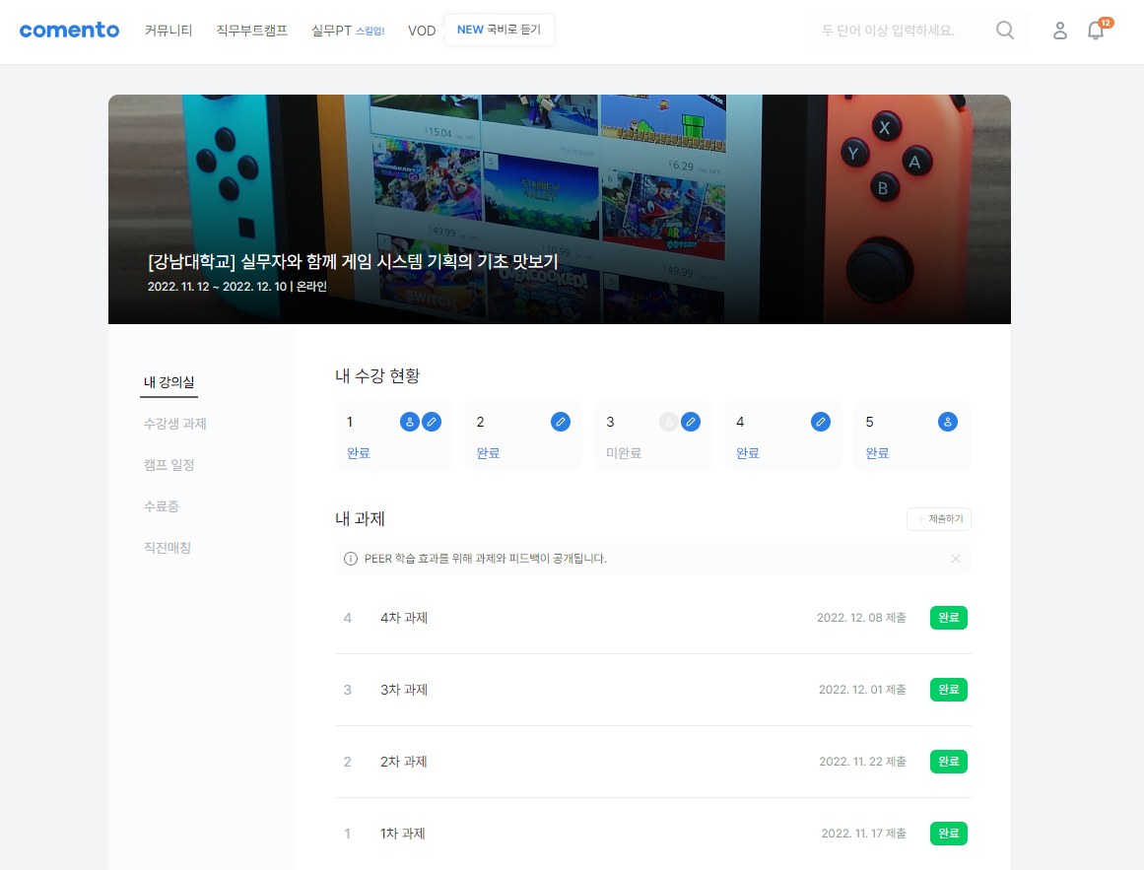Viewport: 1144px width, 870px height.
Task: Click the 2022. 11. 17 제출 date
Action: [x=863, y=834]
